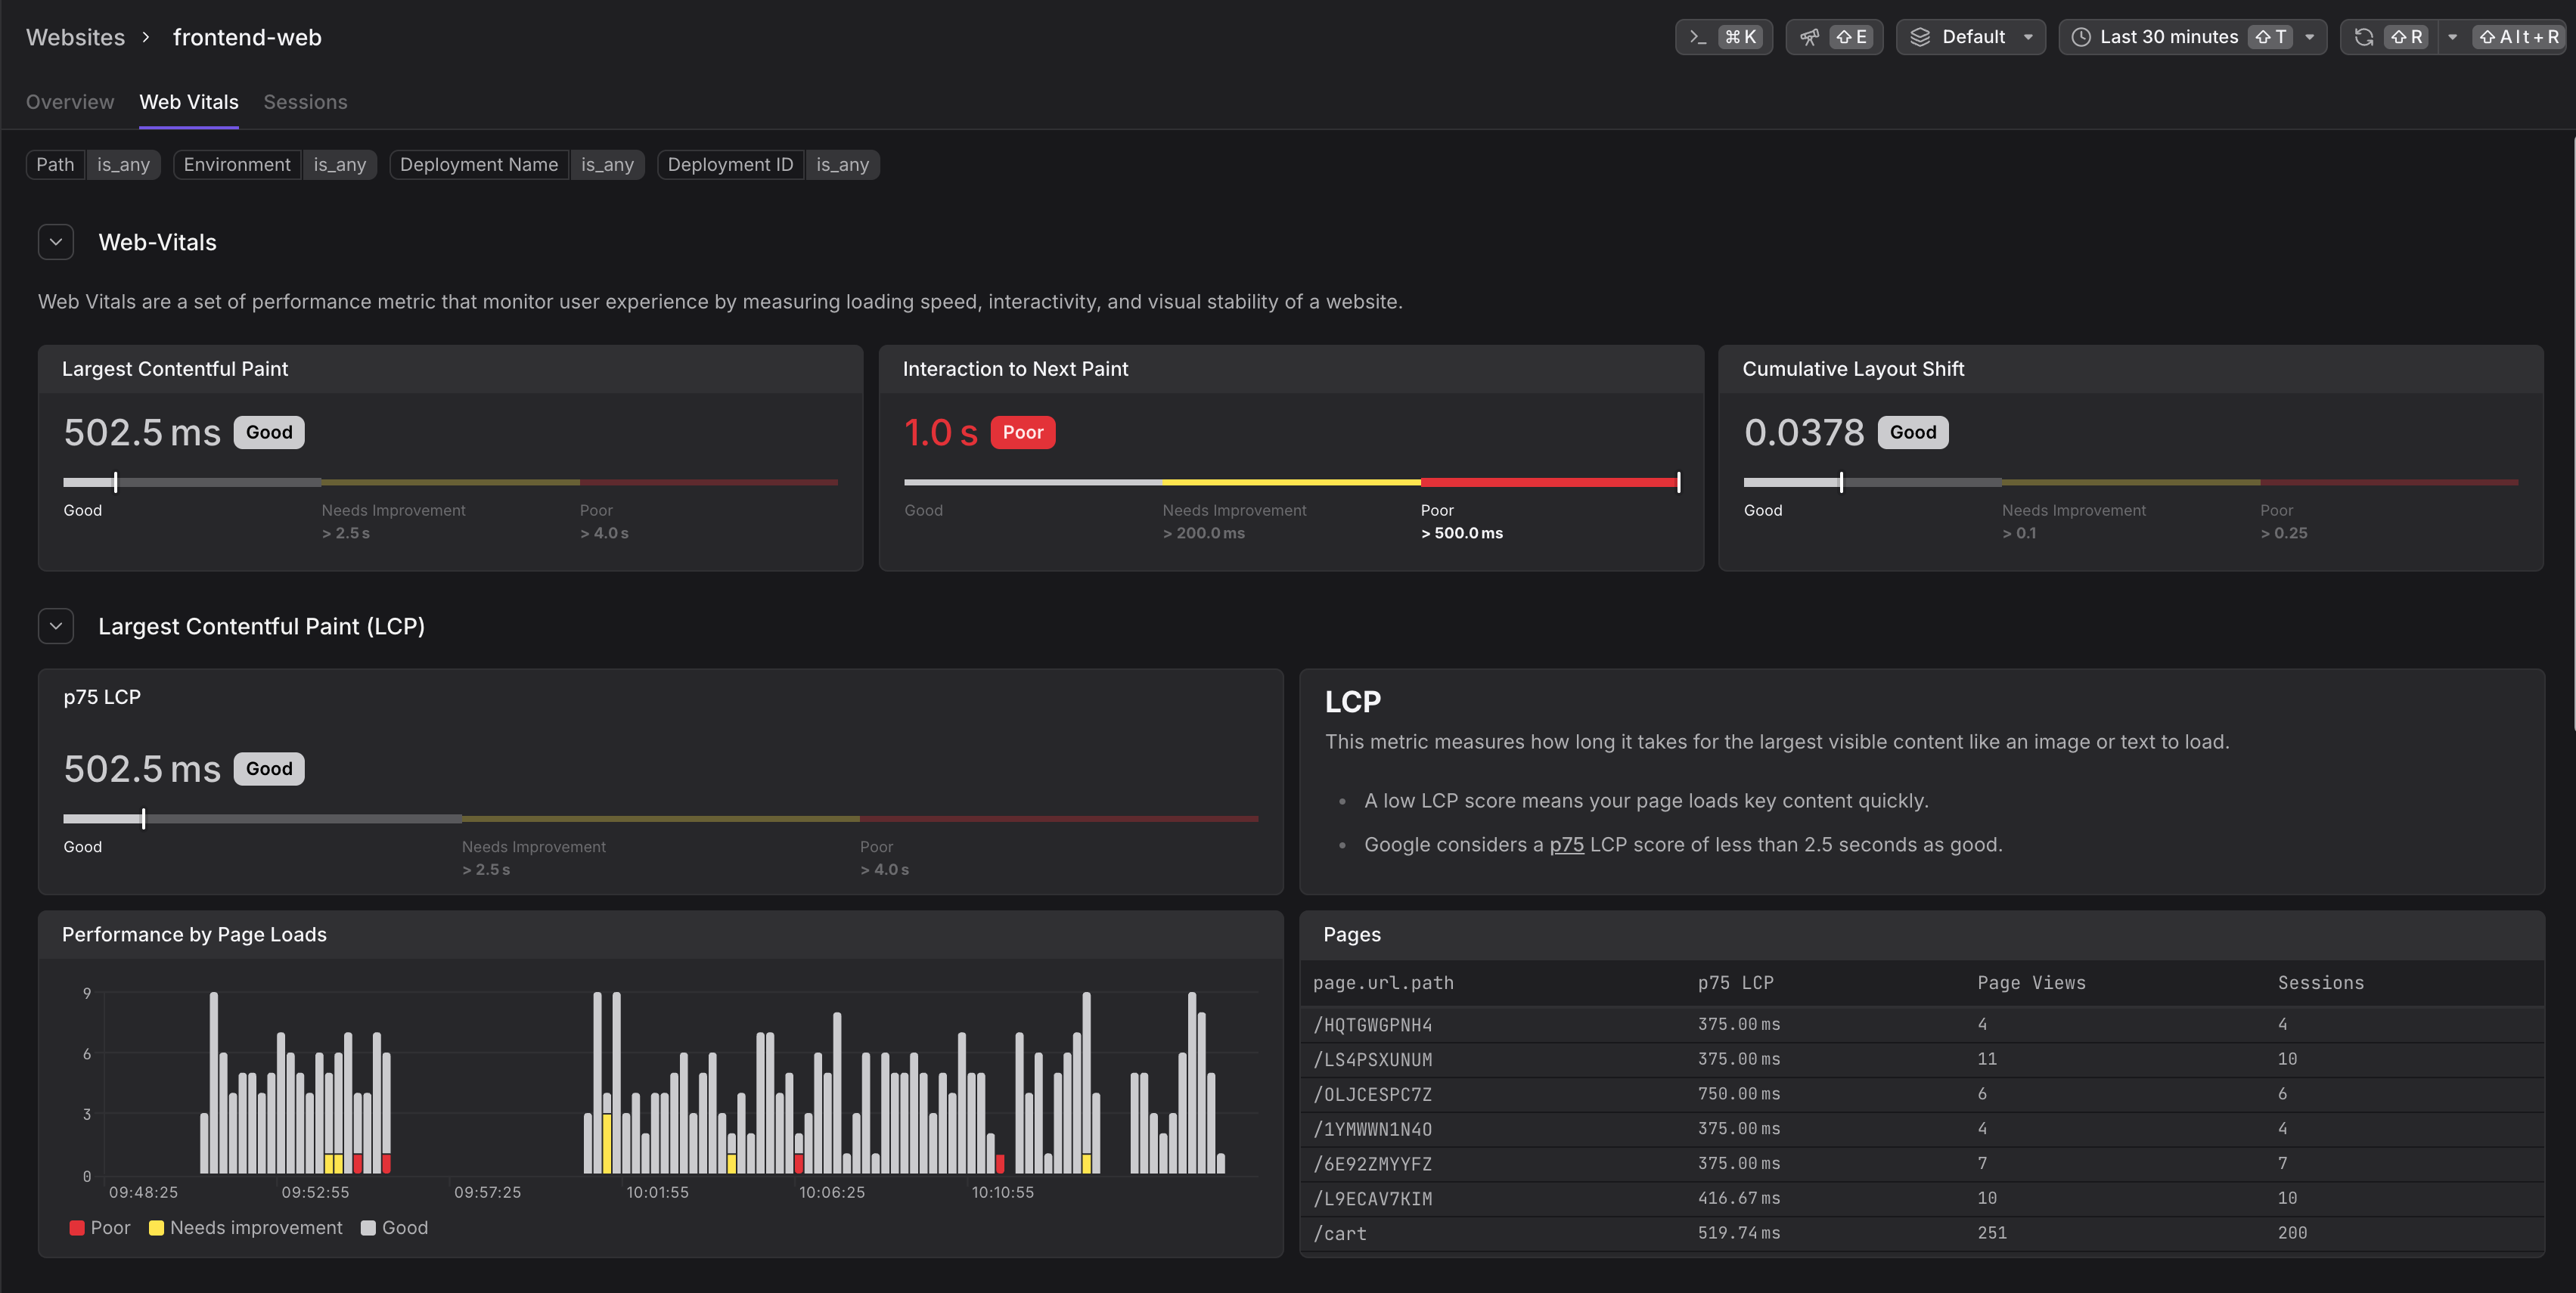Screen dimensions: 2576x1293
Task: Click the breadcrumb chevron after Websites
Action: coord(146,37)
